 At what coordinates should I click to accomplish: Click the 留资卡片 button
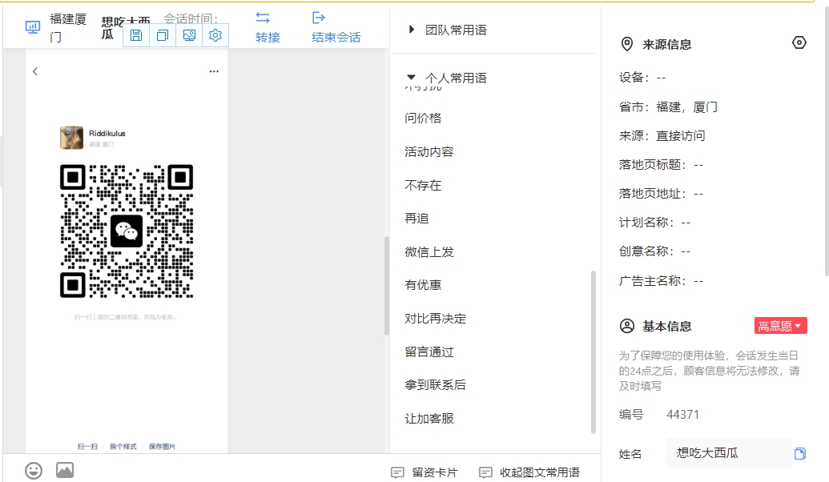pos(425,472)
